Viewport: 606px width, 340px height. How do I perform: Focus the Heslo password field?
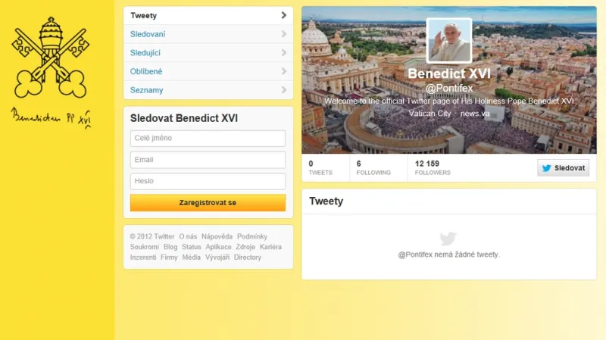(x=208, y=181)
